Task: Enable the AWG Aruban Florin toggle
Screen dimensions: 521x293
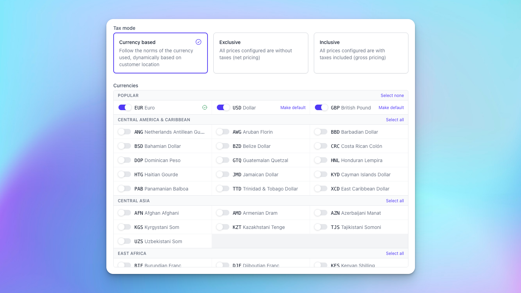Action: pyautogui.click(x=223, y=132)
